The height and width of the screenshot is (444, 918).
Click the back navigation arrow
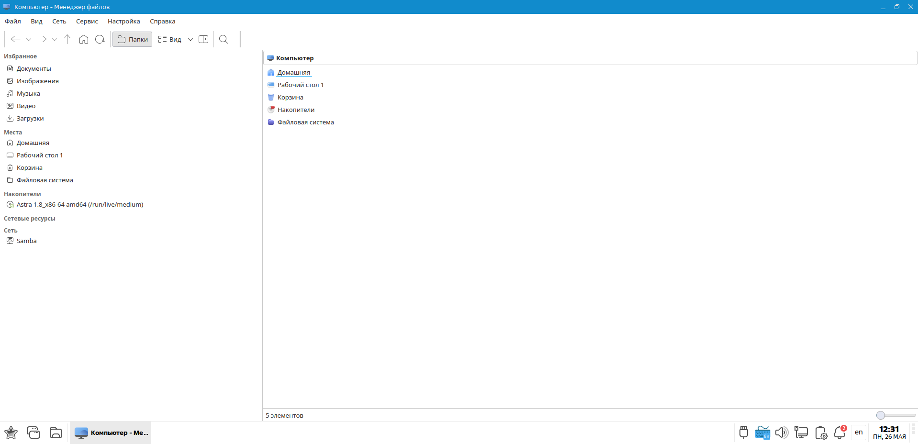[x=16, y=39]
